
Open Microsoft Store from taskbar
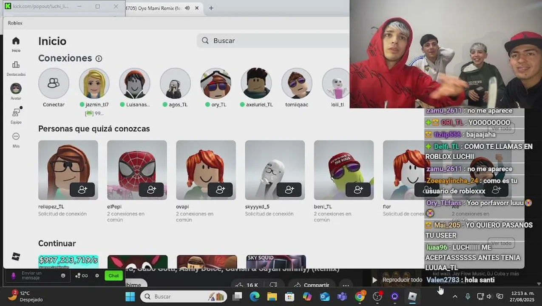click(290, 296)
